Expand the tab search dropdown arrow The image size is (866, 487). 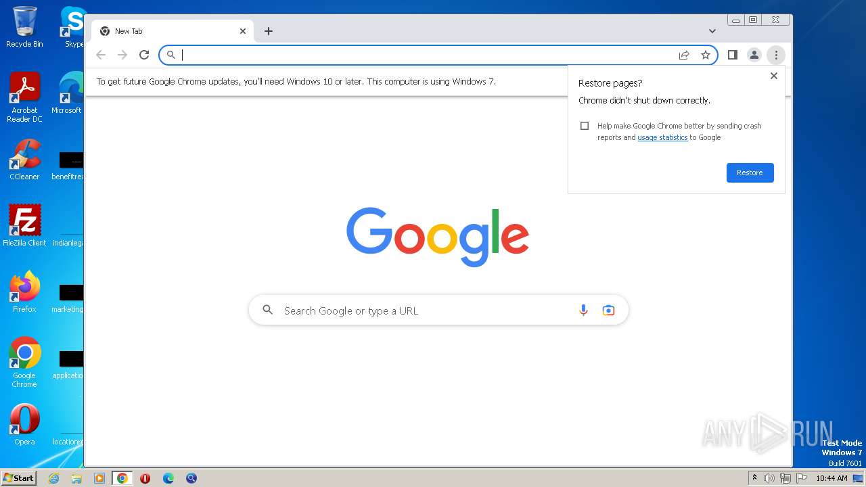tap(712, 31)
